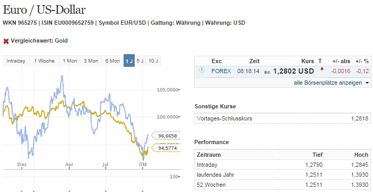Open the FOREX exchange link
This screenshot has width=373, height=192.
[221, 71]
